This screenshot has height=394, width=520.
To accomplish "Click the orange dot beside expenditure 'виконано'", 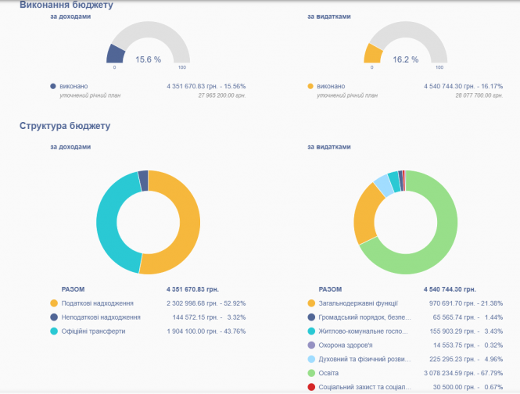I will 310,86.
